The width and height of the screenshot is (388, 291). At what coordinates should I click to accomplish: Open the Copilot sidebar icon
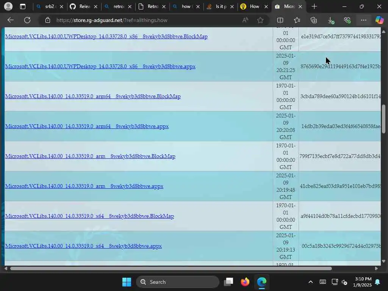pyautogui.click(x=379, y=20)
